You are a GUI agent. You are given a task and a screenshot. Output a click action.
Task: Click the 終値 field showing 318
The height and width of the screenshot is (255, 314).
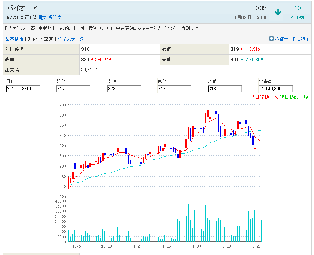(225, 89)
